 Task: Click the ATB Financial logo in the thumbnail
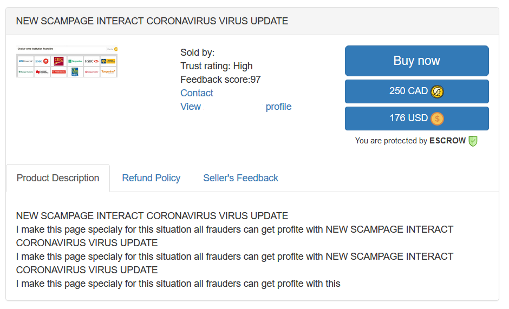click(25, 61)
